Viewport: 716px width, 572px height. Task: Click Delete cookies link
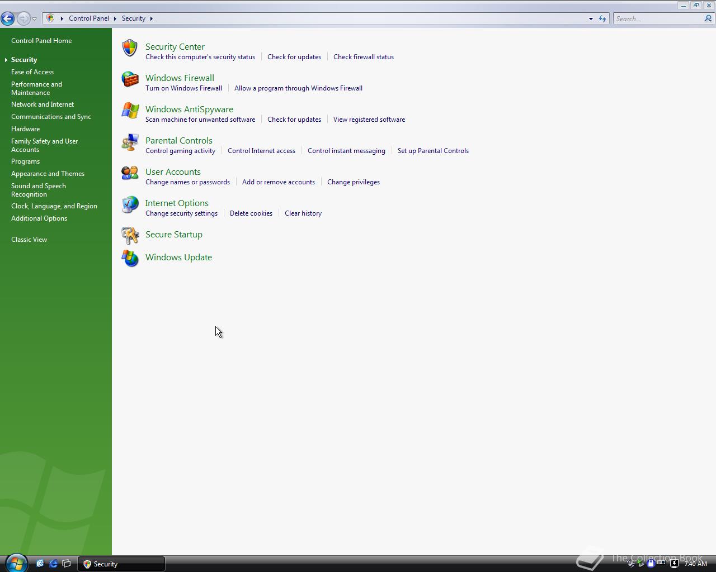tap(251, 213)
